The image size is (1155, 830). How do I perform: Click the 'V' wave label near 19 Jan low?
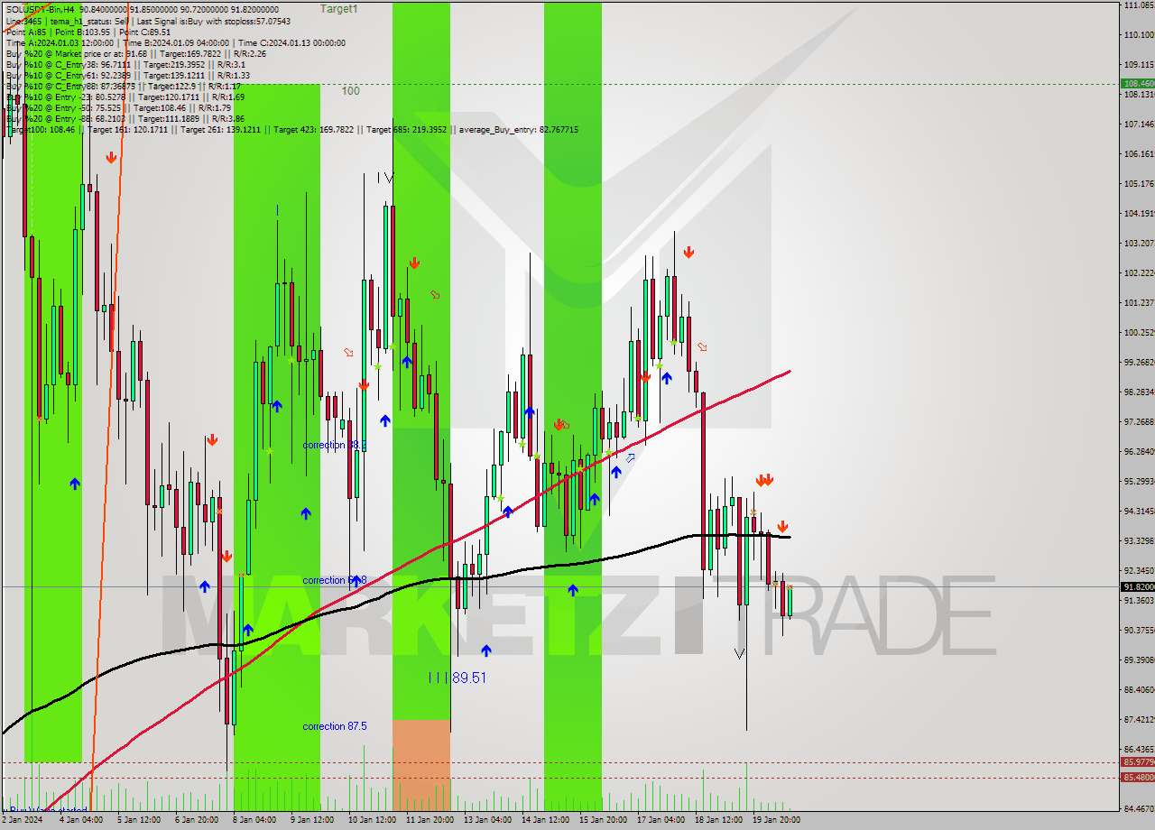tap(739, 653)
